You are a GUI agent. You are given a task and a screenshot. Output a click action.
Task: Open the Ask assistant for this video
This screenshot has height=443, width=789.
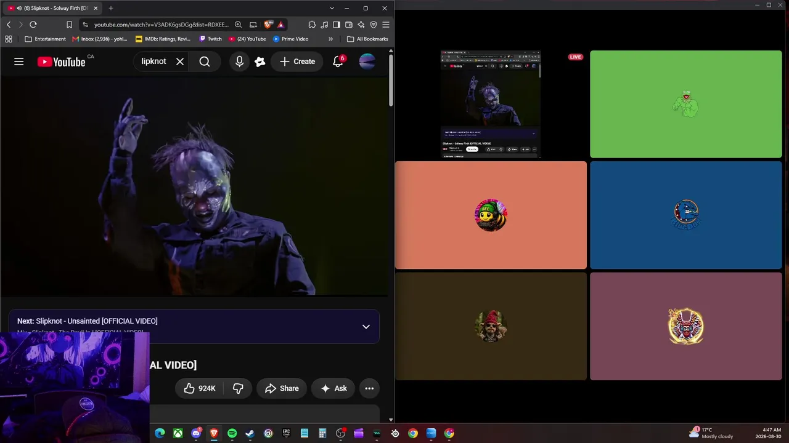[x=333, y=388]
